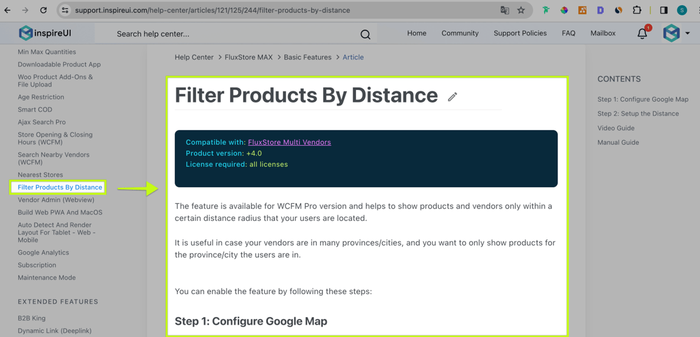The width and height of the screenshot is (700, 337).
Task: Open the Mailbox menu item
Action: [x=603, y=33]
